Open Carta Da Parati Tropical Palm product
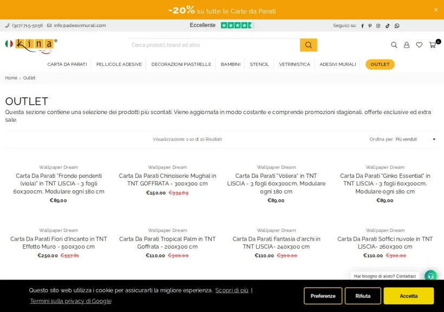 coord(167,243)
